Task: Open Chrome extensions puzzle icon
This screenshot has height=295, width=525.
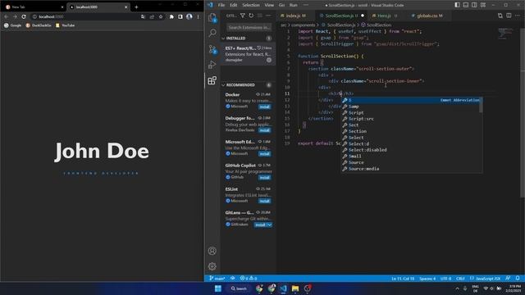Action: click(171, 16)
